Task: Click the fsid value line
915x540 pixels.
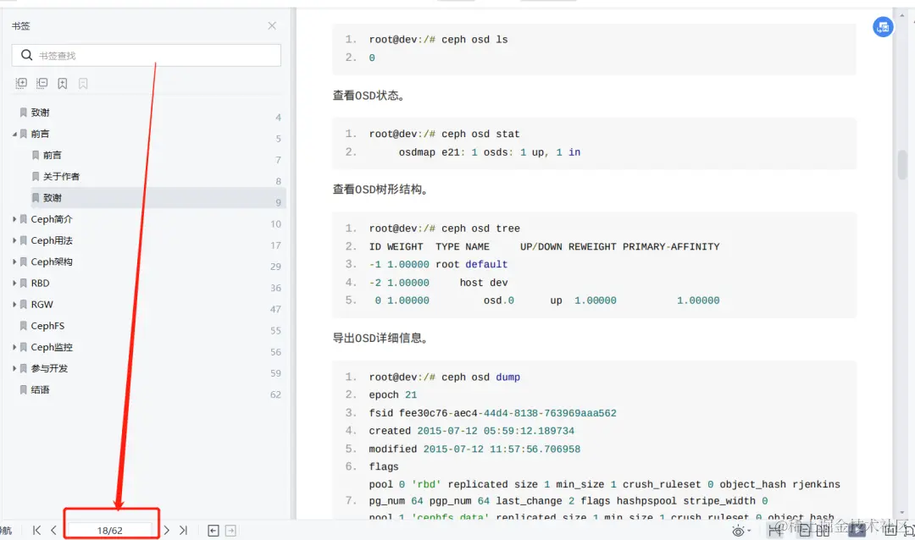Action: pos(492,413)
